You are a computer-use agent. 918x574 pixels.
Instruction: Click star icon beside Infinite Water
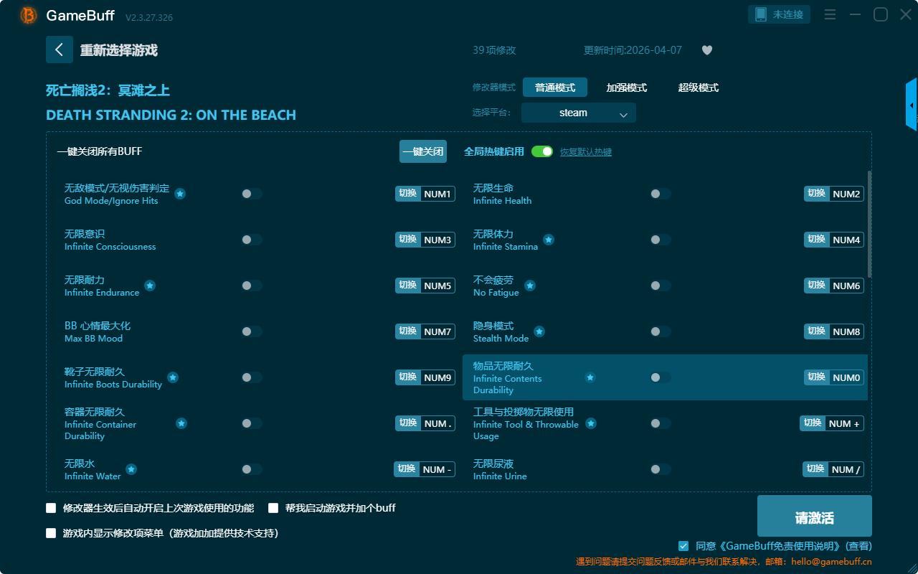[131, 469]
